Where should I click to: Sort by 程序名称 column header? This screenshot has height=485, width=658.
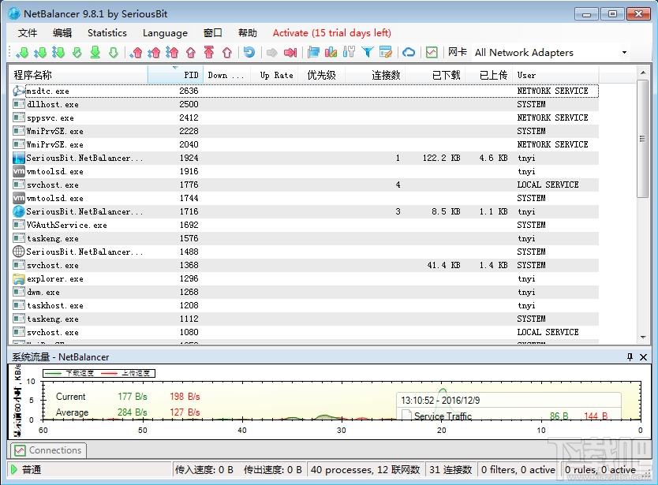coord(78,75)
